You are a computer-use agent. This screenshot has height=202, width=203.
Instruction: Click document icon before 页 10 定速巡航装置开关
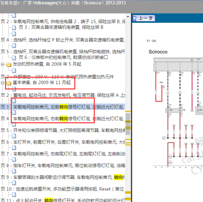pos(14,183)
